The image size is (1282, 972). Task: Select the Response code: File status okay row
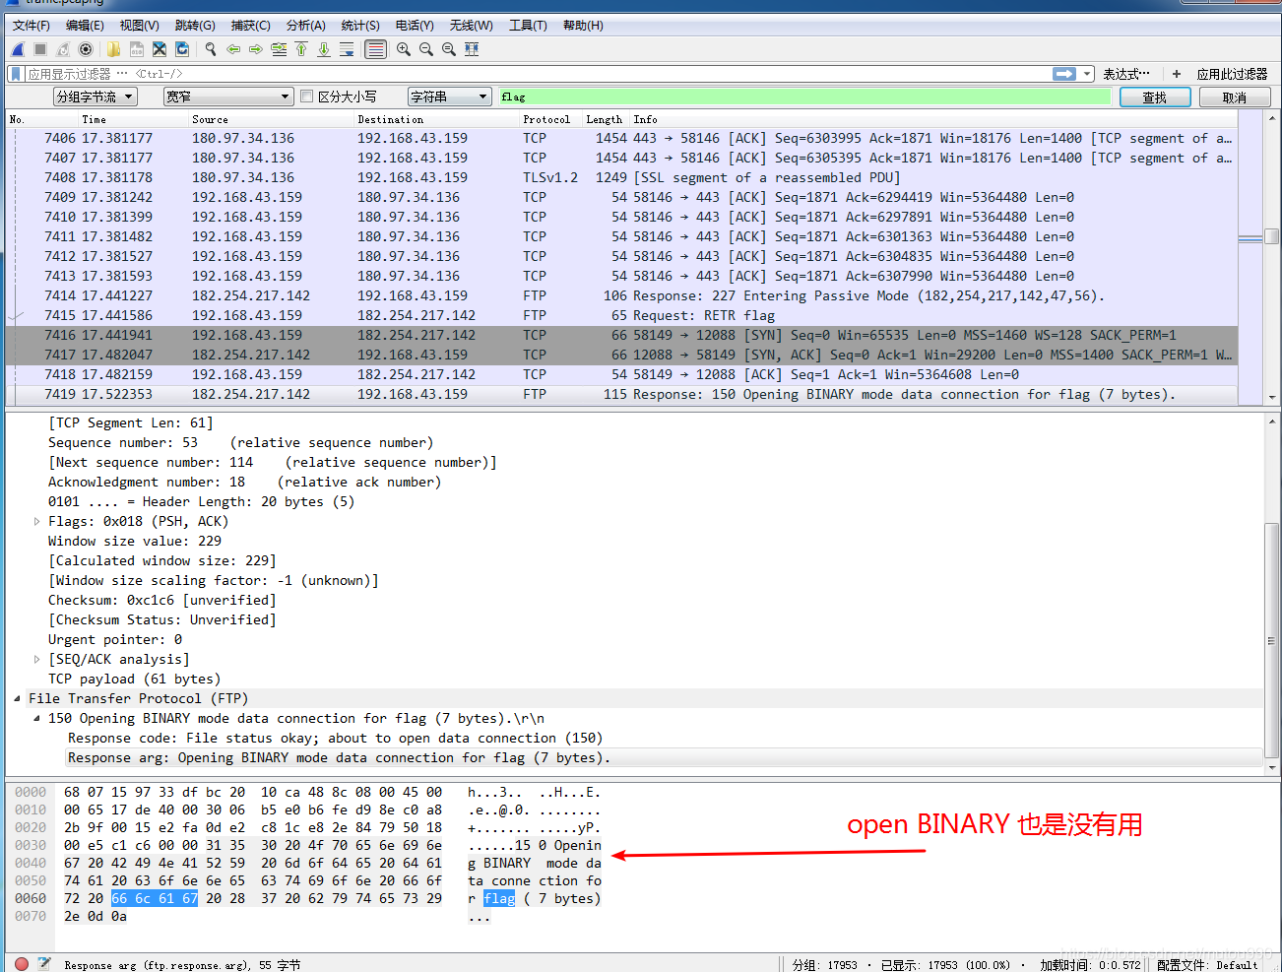click(x=335, y=739)
